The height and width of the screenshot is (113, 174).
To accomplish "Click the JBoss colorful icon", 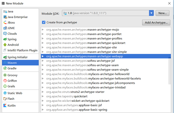I will point(5,23).
